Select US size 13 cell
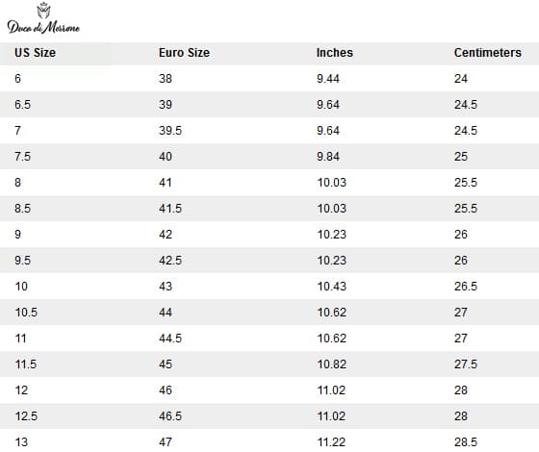This screenshot has height=452, width=539. click(21, 442)
